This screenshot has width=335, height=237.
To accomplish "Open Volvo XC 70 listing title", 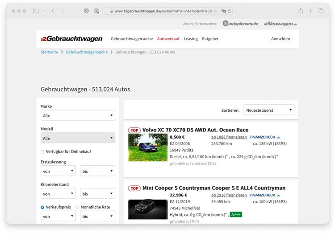I will (x=195, y=130).
